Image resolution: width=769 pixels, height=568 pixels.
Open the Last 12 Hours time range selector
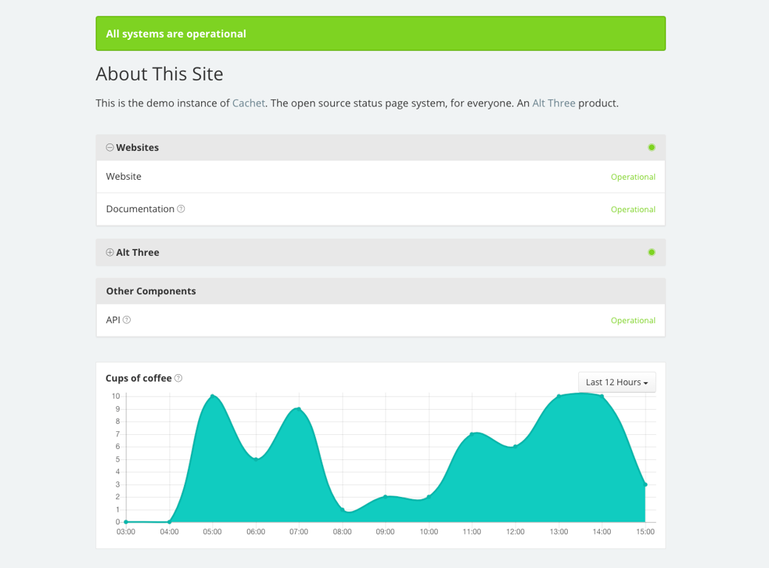(x=617, y=382)
